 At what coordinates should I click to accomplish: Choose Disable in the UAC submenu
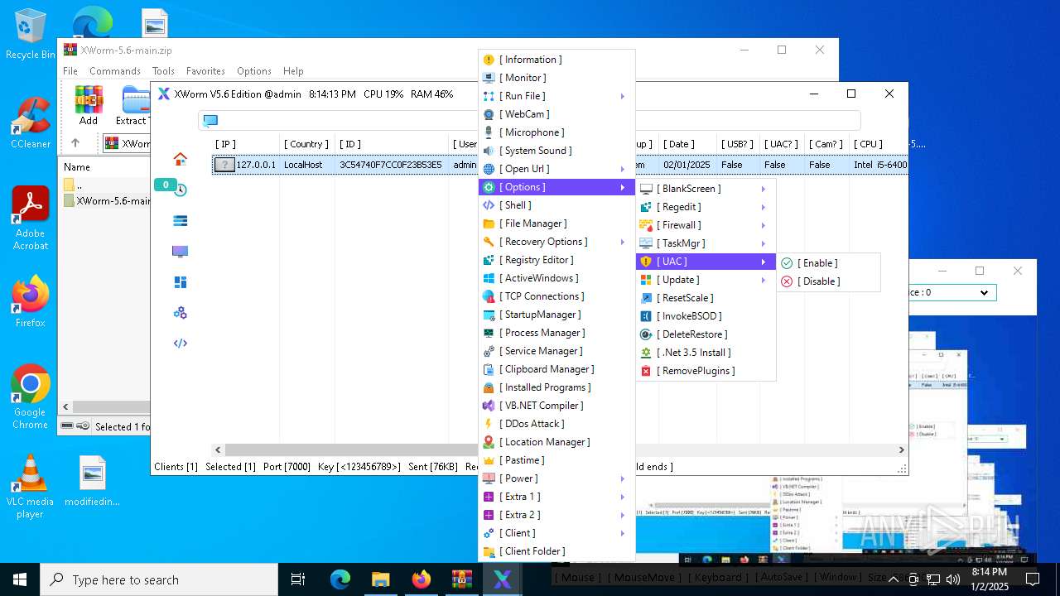pyautogui.click(x=828, y=281)
